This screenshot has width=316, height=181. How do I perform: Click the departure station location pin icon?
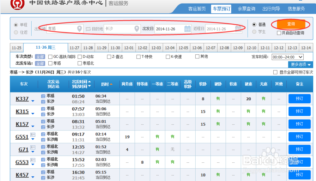[x=80, y=29]
